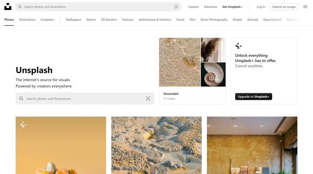
Task: Click the 'Cancel anytime.' text
Action: (249, 66)
